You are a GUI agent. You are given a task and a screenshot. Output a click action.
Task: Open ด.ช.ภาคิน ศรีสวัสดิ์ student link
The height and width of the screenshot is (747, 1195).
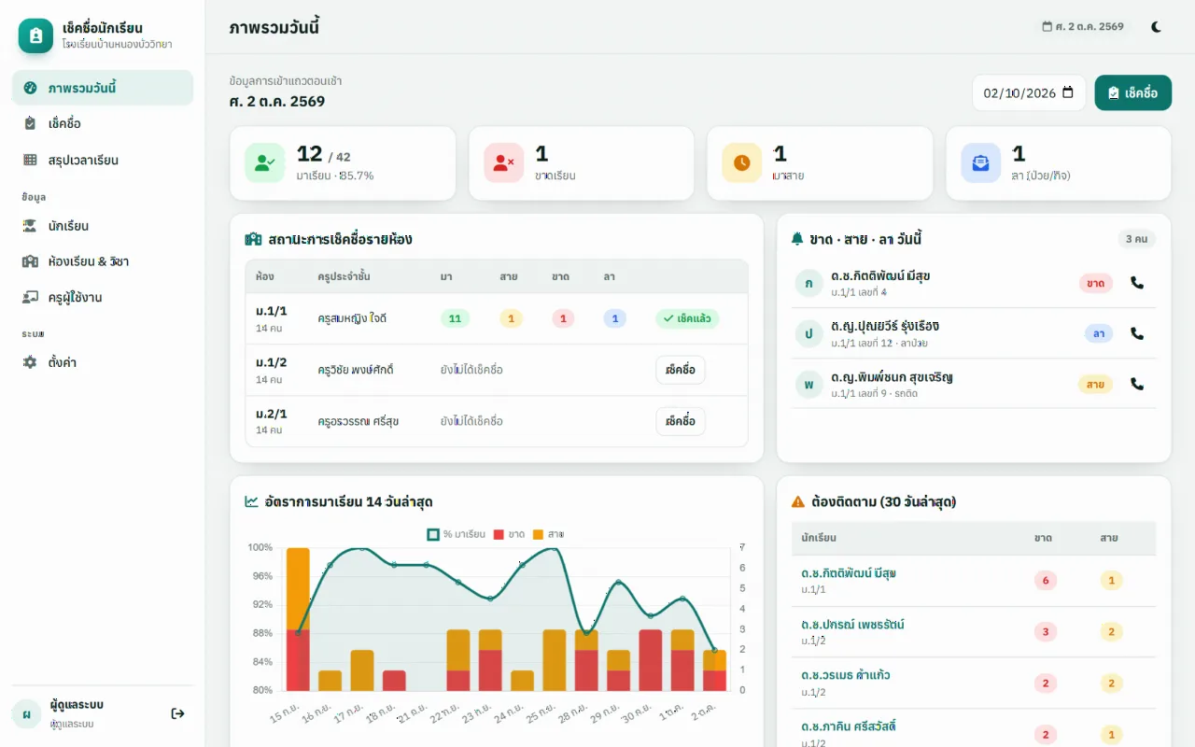pyautogui.click(x=849, y=726)
